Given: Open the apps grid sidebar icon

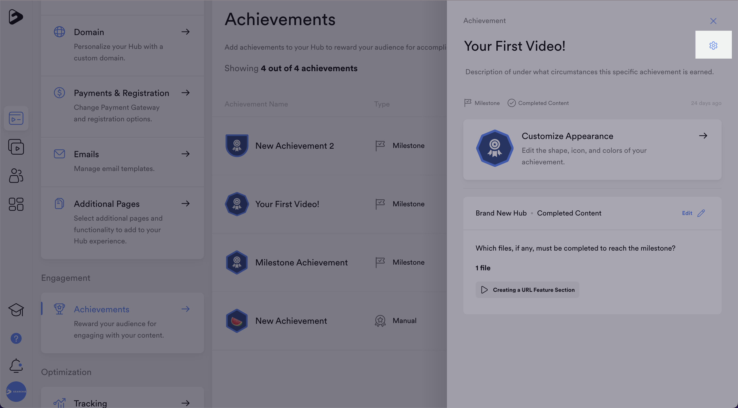Looking at the screenshot, I should point(16,204).
